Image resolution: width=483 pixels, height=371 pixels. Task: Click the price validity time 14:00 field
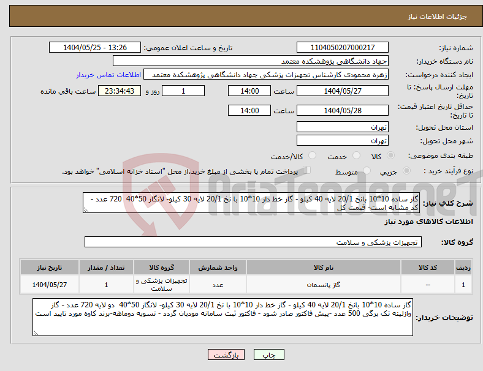point(249,110)
